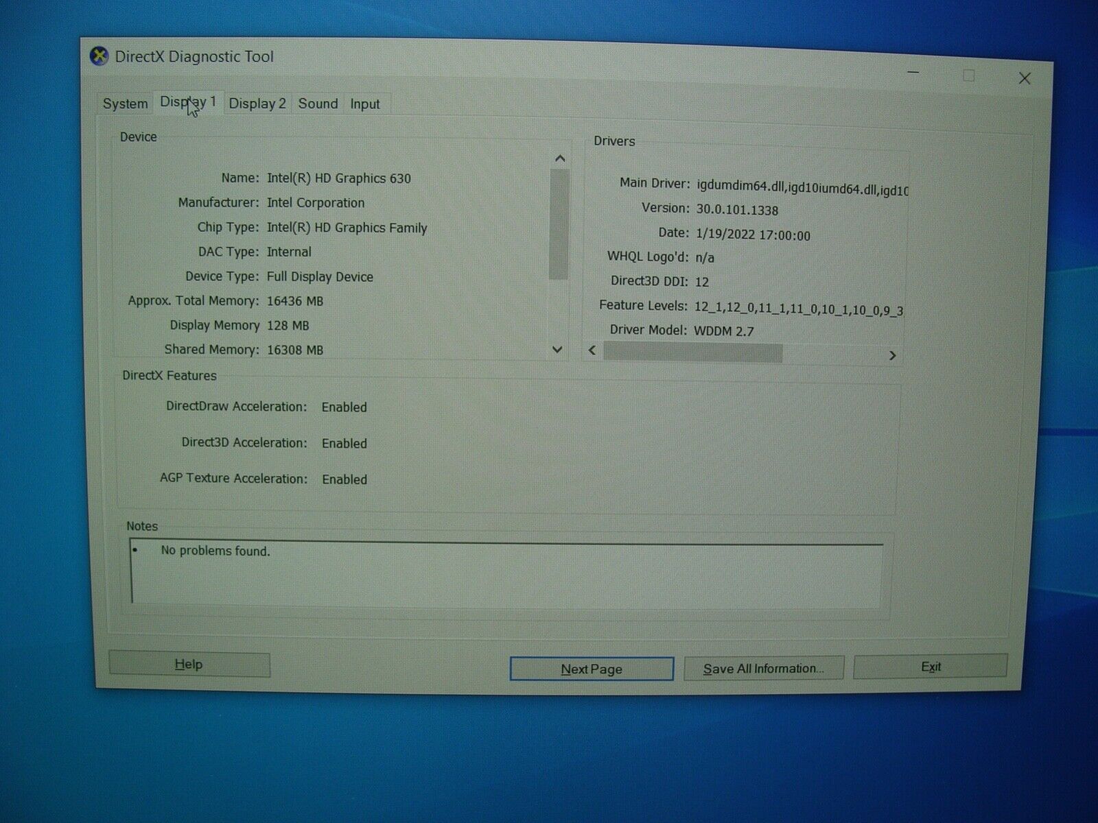This screenshot has height=823, width=1098.
Task: Click the 'WDDM 2.7' driver model
Action: [724, 331]
